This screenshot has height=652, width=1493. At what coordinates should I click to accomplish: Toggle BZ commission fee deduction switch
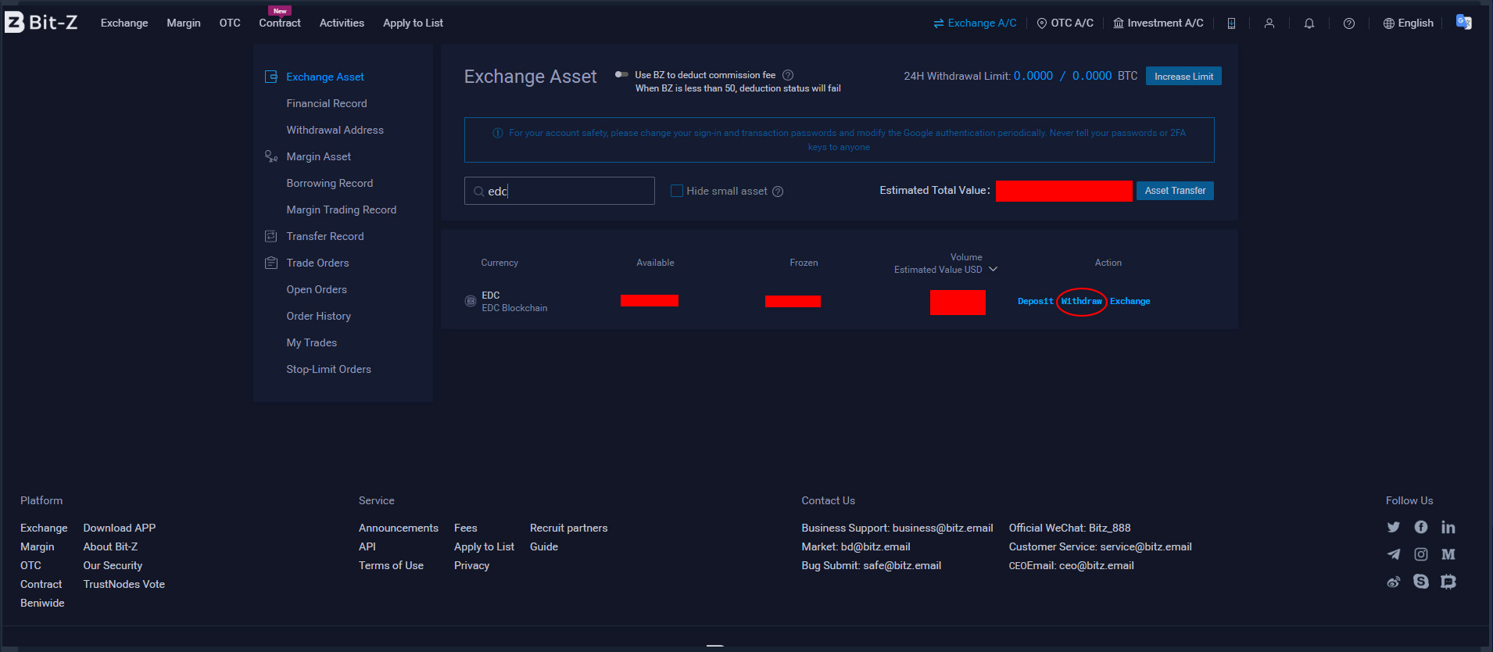pos(621,74)
